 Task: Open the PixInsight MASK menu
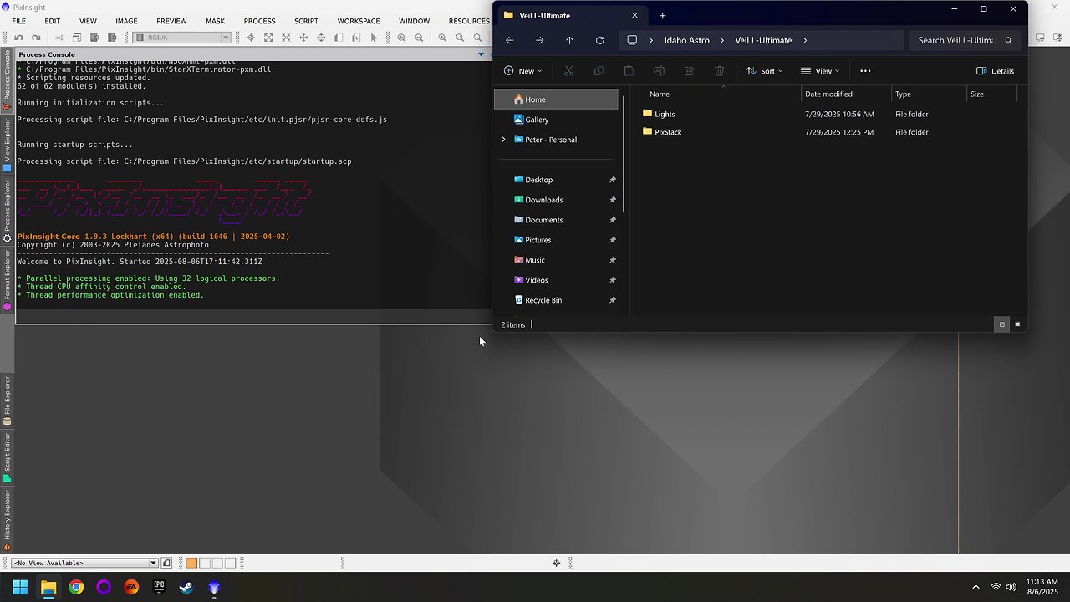pos(215,21)
